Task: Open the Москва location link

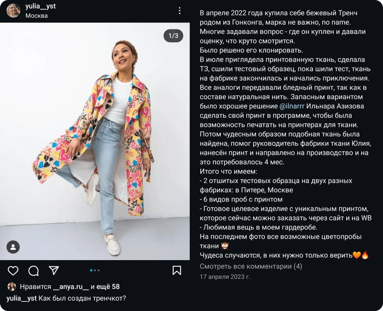Action: (x=37, y=16)
